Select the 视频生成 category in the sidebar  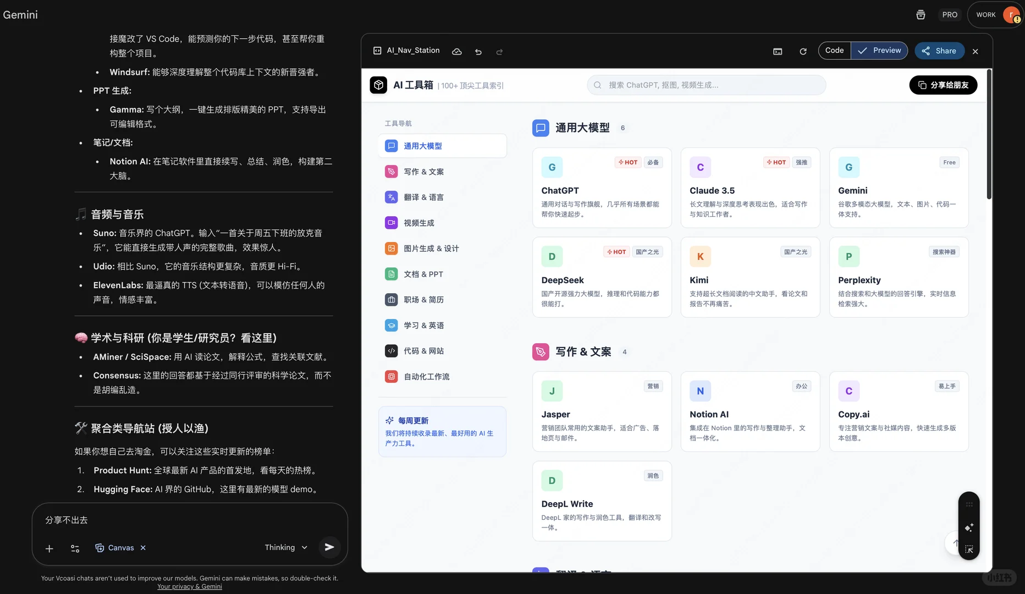click(420, 223)
